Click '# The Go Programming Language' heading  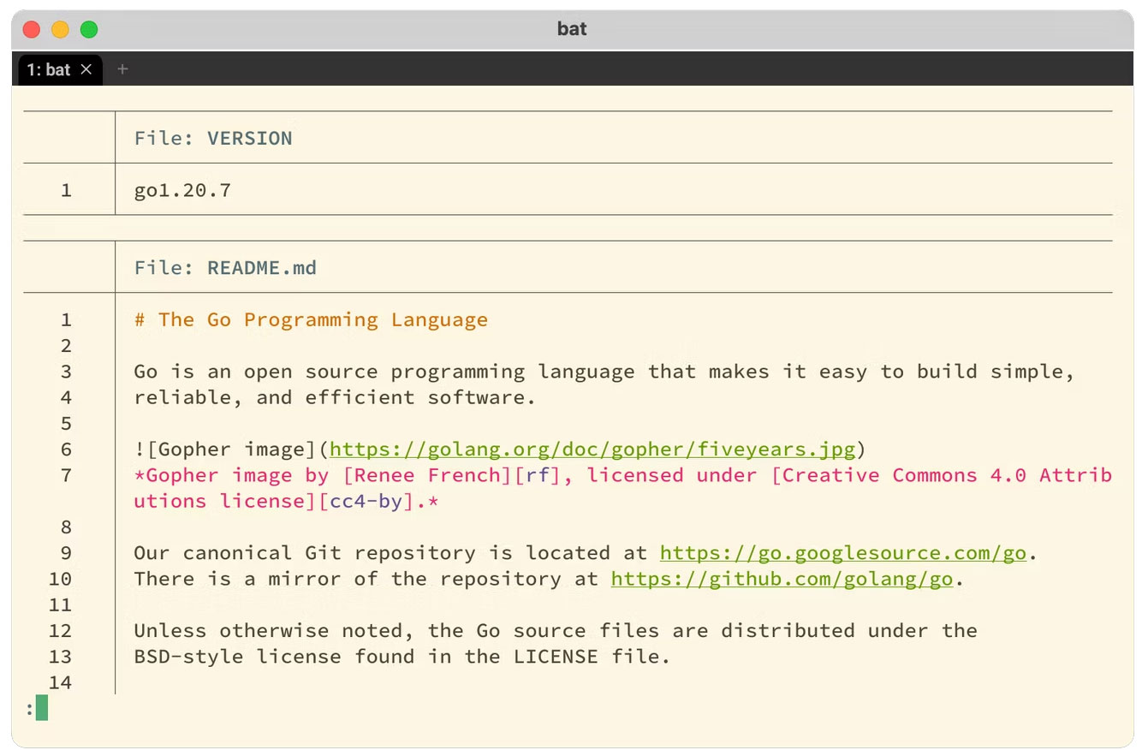pos(311,320)
